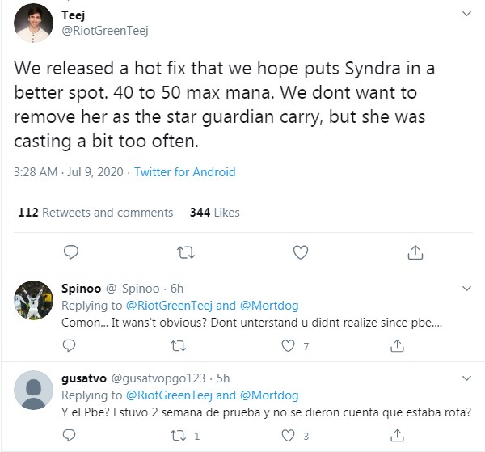The height and width of the screenshot is (452, 485).
Task: View the 344 Likes list
Action: (214, 213)
